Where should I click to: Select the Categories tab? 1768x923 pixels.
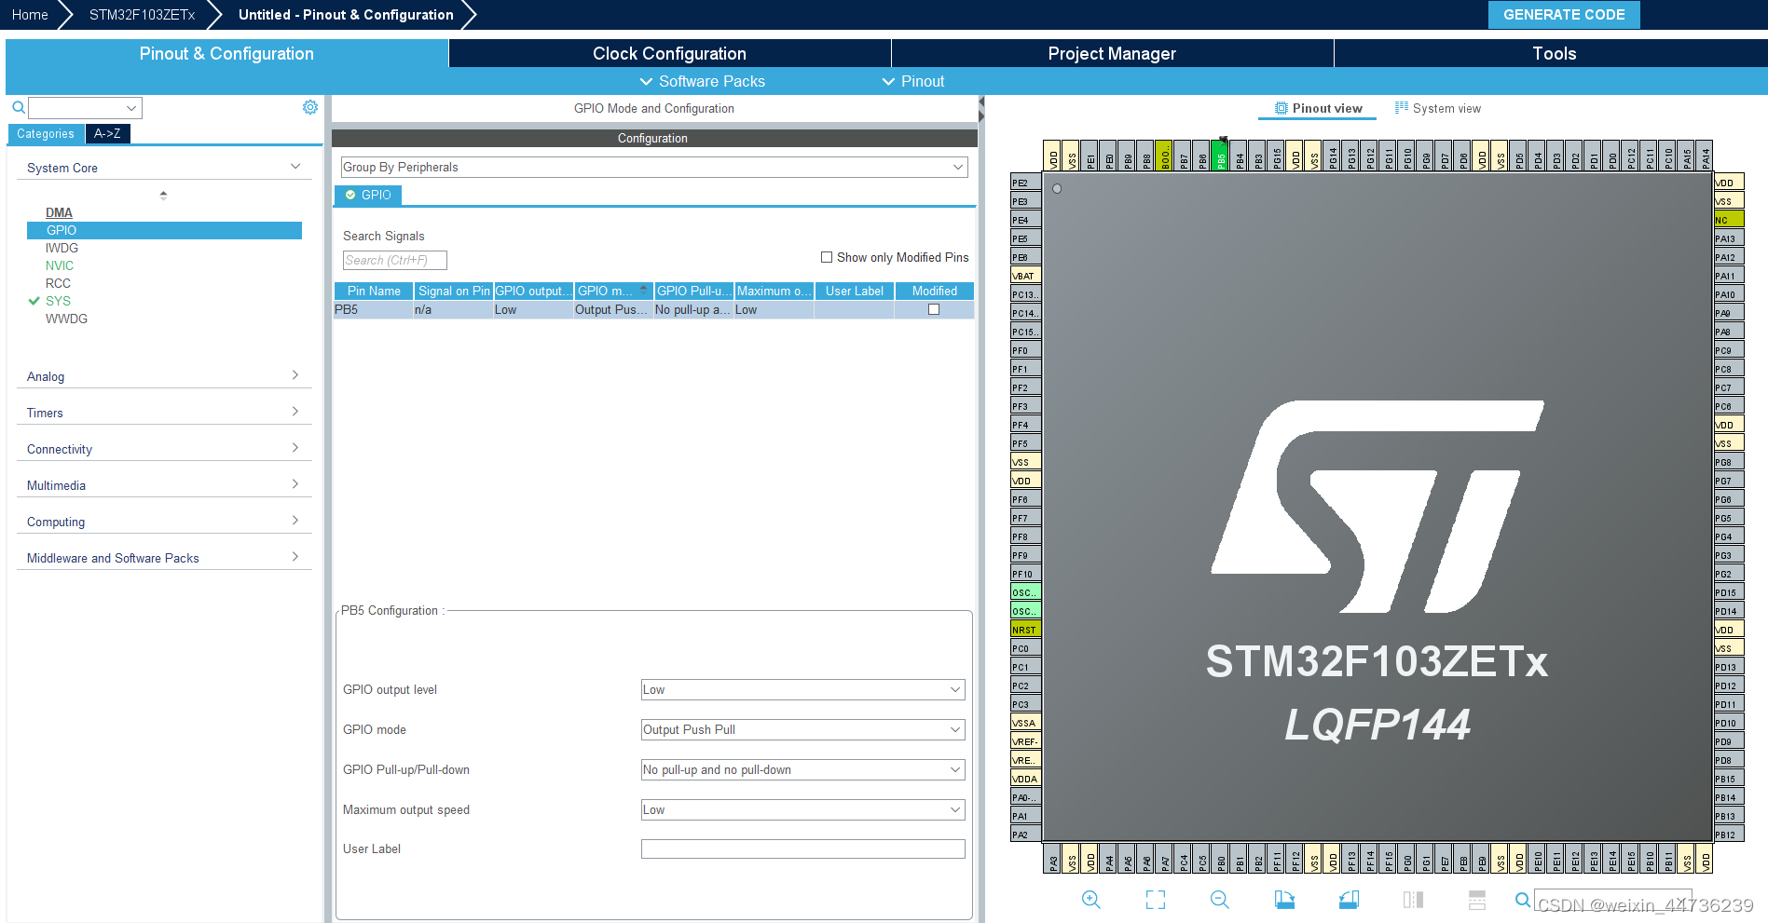click(46, 133)
